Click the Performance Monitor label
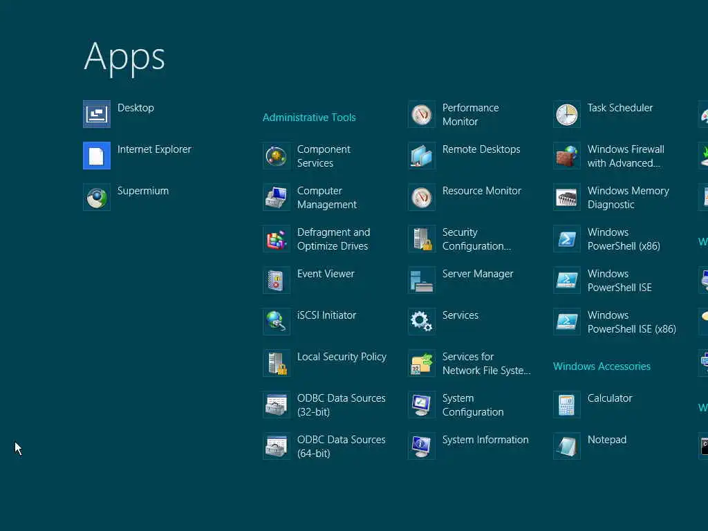Image resolution: width=708 pixels, height=531 pixels. tap(470, 115)
